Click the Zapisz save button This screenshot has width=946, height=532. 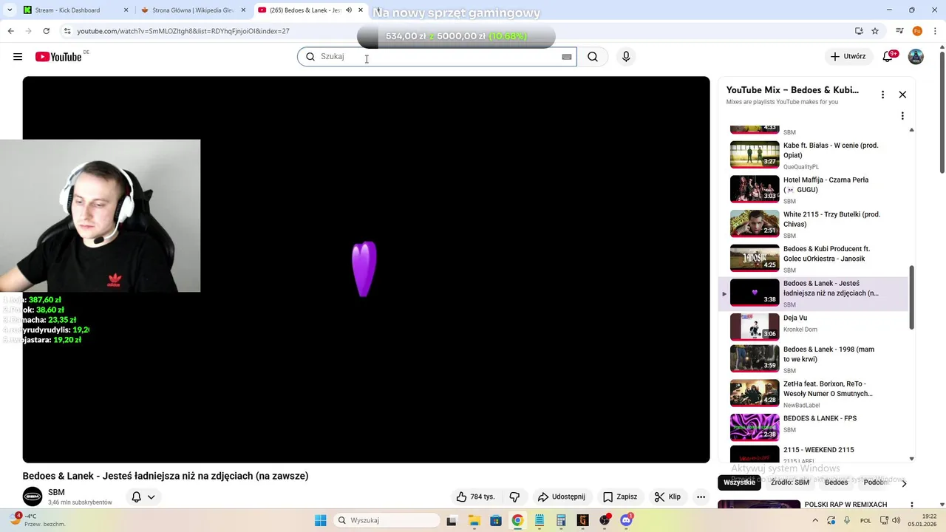click(619, 497)
